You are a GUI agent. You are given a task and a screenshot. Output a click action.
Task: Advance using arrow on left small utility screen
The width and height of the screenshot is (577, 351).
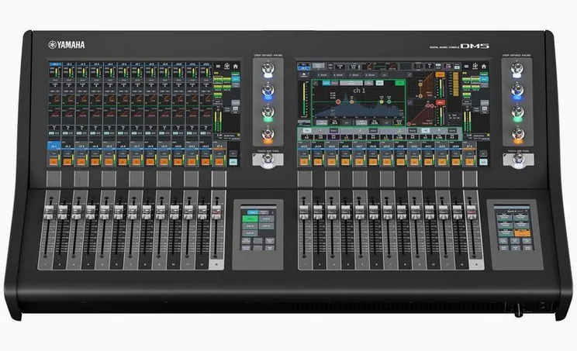[x=273, y=212]
